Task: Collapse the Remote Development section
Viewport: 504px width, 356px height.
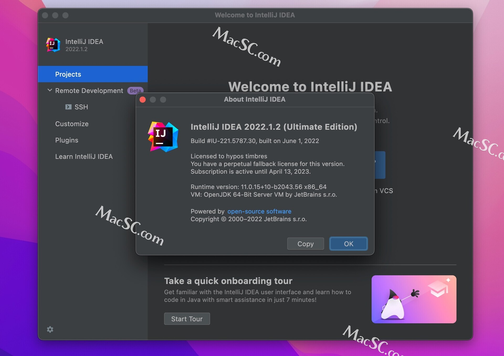Action: (50, 90)
